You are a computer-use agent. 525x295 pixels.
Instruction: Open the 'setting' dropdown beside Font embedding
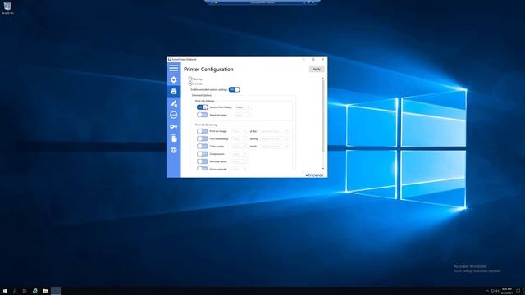[275, 138]
